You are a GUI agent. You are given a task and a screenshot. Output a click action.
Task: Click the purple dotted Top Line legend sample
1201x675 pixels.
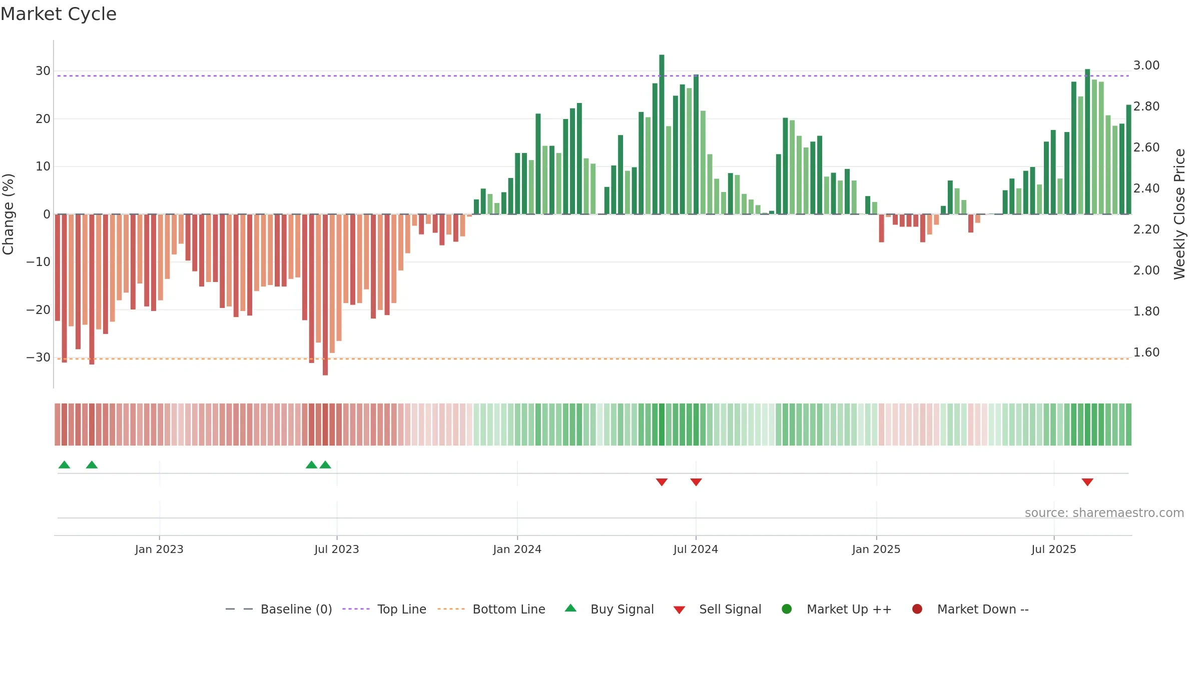pos(356,609)
